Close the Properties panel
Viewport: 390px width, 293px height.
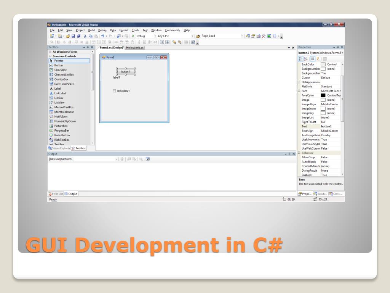coord(342,47)
